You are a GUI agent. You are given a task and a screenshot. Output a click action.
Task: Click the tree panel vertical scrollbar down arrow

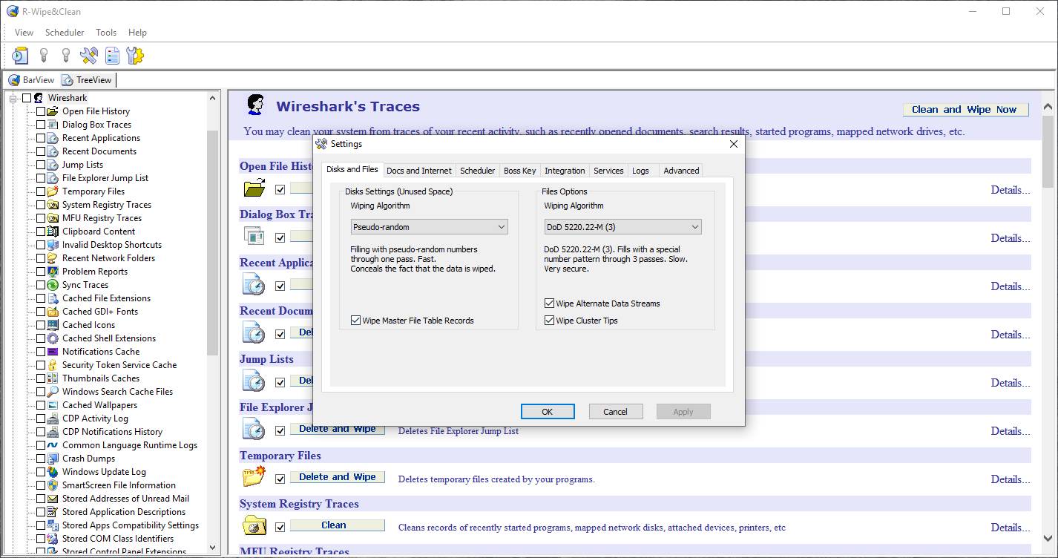[x=213, y=548]
